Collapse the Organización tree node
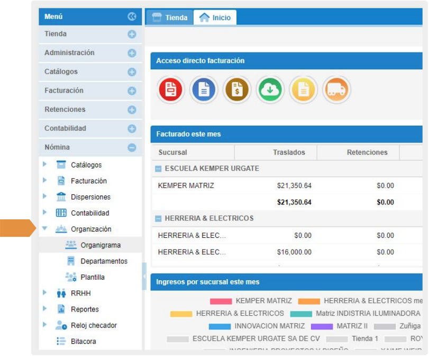This screenshot has height=356, width=429. [45, 229]
